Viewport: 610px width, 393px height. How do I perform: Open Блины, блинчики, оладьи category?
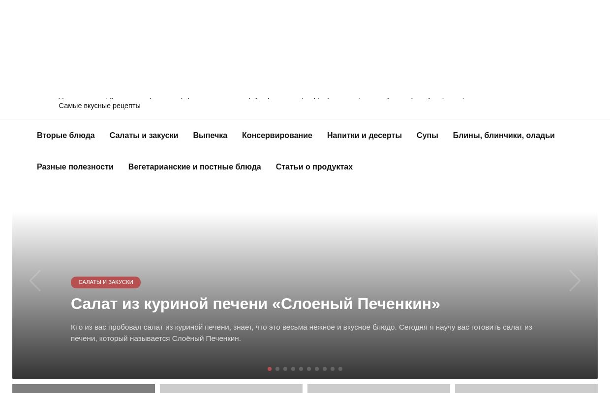click(504, 136)
